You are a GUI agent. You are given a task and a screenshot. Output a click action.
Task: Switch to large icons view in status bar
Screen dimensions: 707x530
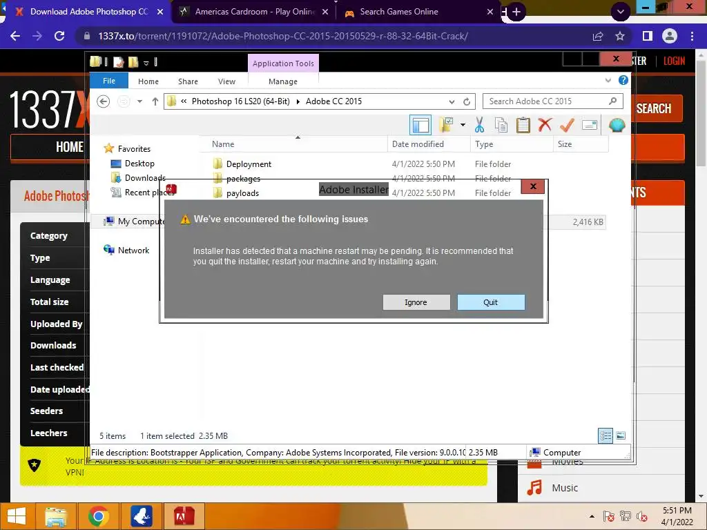(621, 435)
